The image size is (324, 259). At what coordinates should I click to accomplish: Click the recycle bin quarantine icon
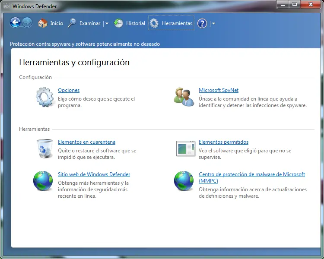[x=45, y=148]
